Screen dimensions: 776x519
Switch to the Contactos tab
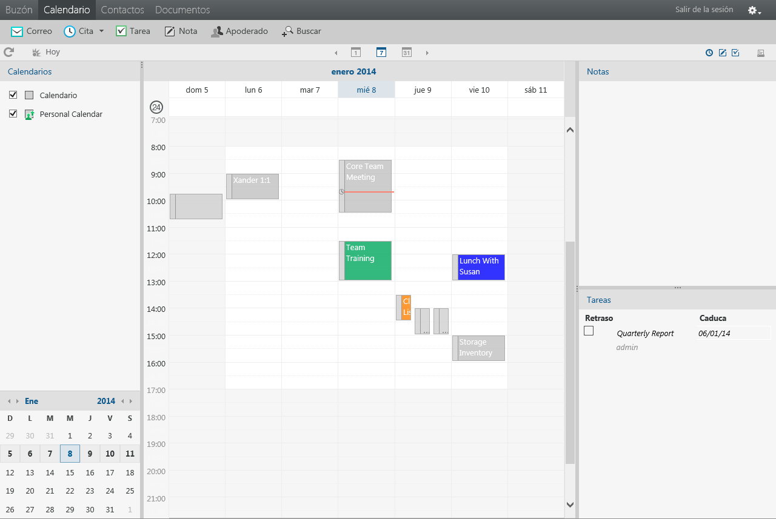coord(122,10)
